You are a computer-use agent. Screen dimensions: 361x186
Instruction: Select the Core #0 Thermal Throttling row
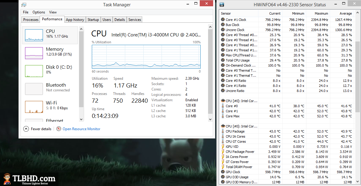point(287,70)
